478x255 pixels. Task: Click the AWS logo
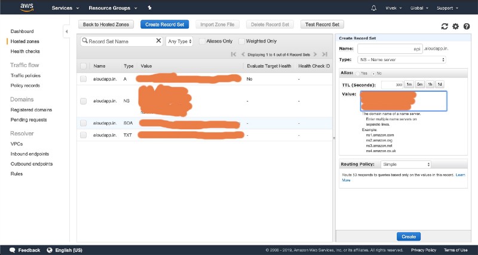[27, 8]
